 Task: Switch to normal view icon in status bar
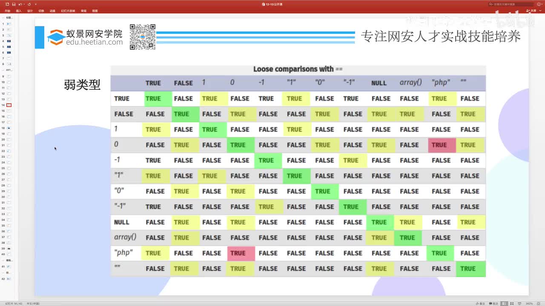click(x=505, y=303)
